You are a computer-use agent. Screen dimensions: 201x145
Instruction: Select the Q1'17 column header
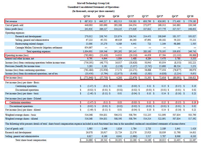click(x=130, y=16)
